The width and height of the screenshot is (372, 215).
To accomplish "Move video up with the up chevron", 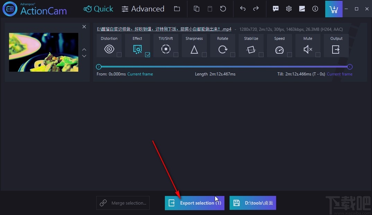I will tap(84, 50).
